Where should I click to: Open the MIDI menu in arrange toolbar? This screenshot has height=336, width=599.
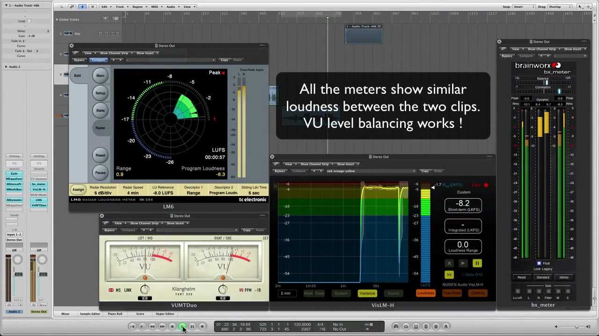[156, 7]
